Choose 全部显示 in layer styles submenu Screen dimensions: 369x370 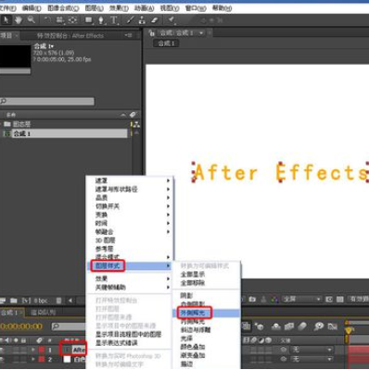point(207,274)
